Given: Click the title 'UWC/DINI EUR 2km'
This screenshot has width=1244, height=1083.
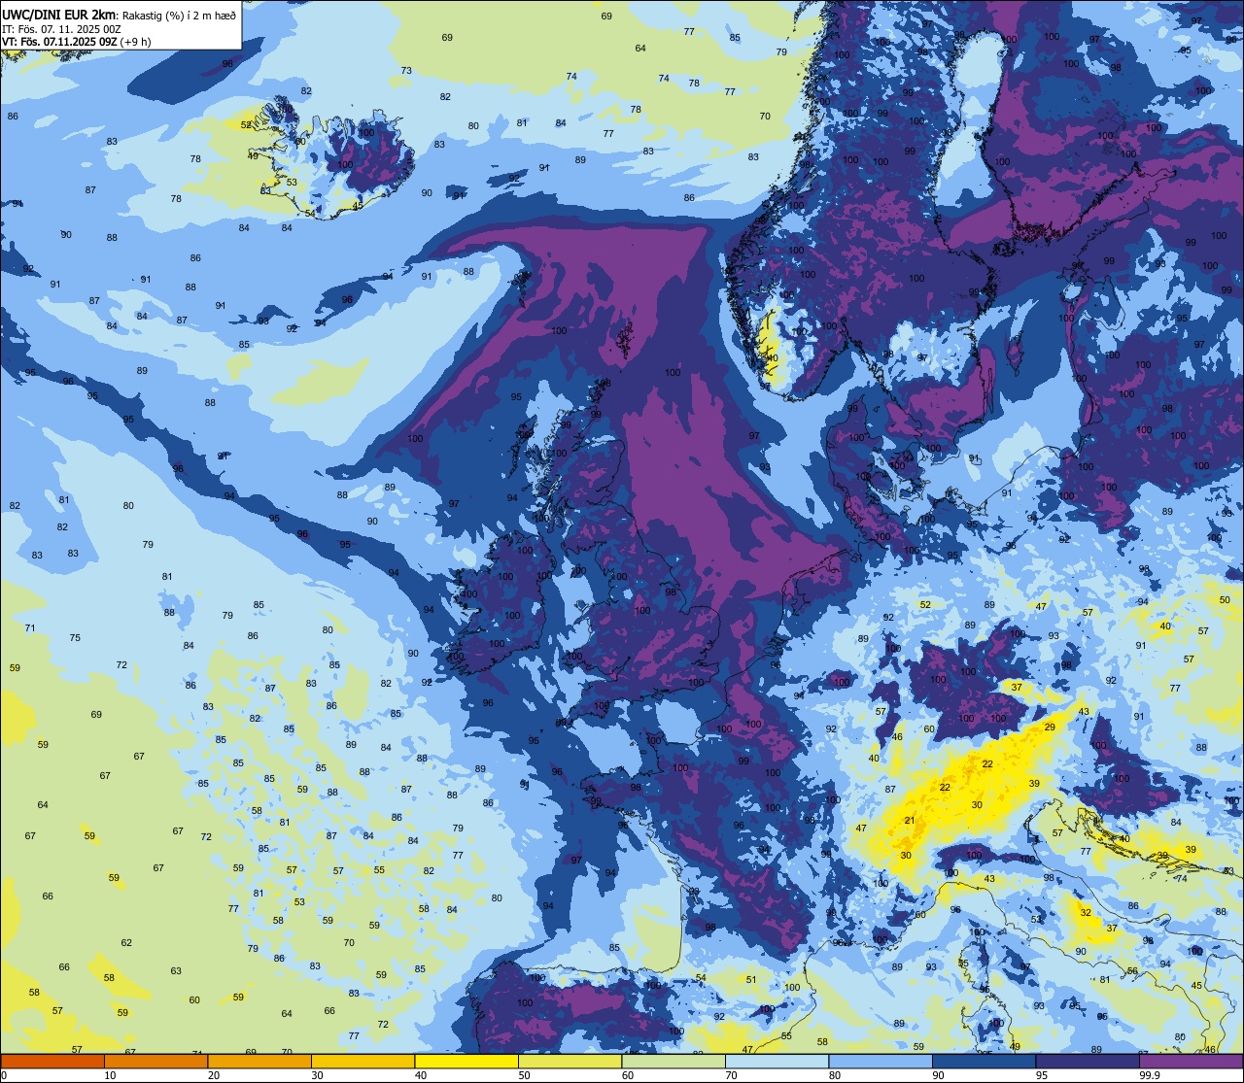Looking at the screenshot, I should click(x=58, y=15).
